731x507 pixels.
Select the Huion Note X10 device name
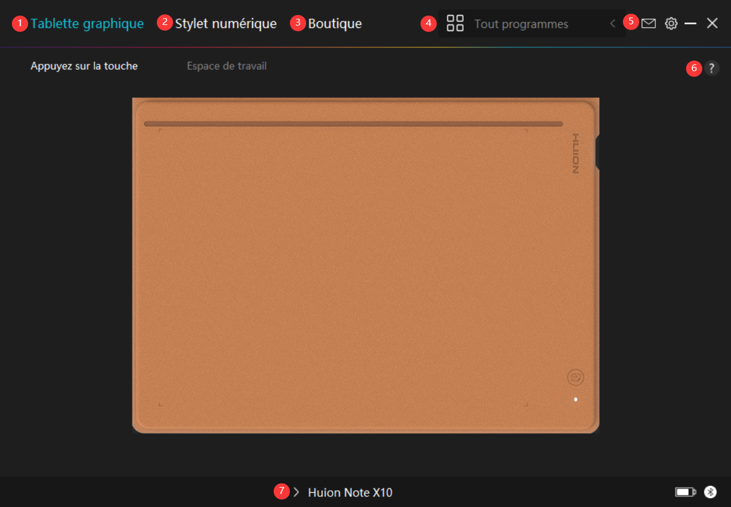click(x=351, y=491)
